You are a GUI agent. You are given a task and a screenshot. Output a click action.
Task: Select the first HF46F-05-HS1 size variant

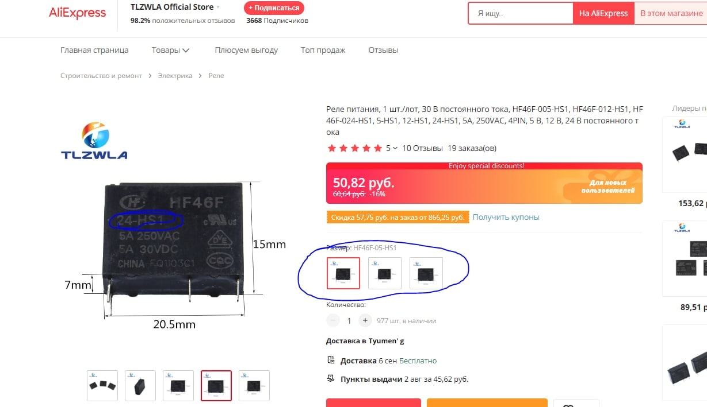pos(343,273)
